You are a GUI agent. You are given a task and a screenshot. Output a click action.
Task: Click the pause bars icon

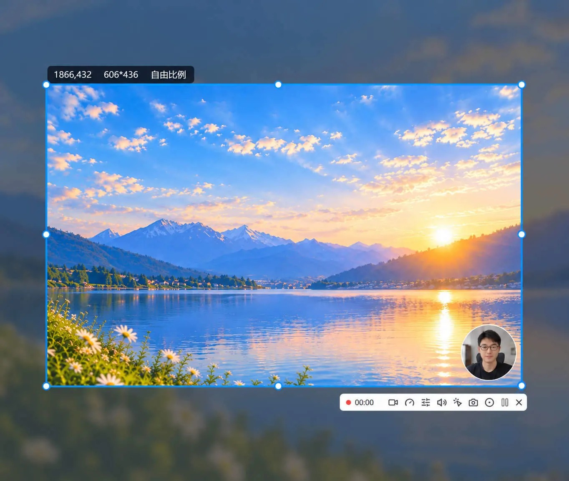pyautogui.click(x=505, y=403)
